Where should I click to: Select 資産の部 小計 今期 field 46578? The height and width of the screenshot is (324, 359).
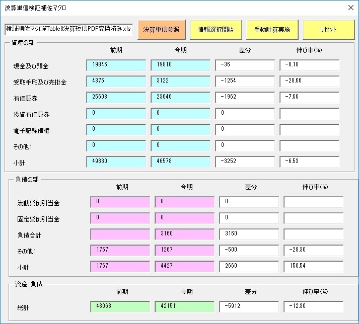180,162
